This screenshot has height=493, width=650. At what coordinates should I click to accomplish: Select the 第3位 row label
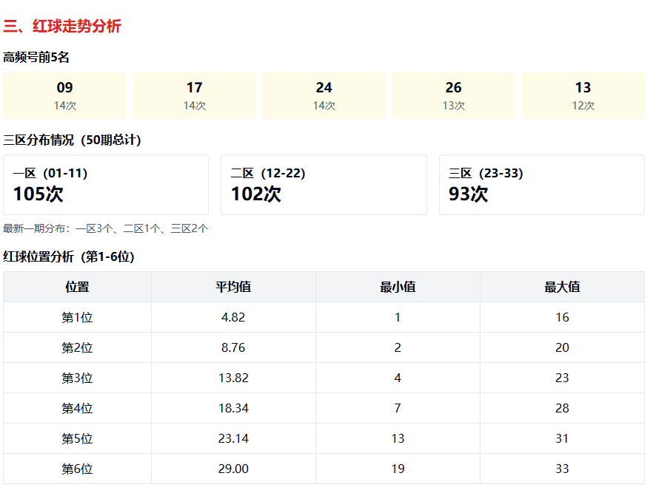[77, 378]
